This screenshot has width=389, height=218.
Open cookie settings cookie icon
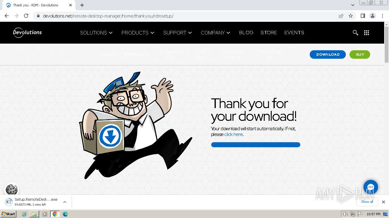pos(12,190)
